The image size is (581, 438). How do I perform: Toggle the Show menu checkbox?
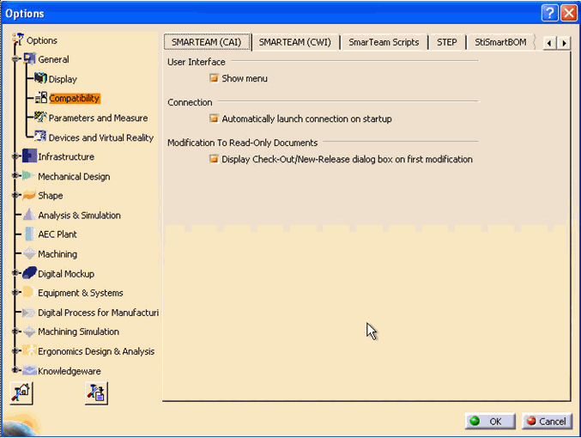point(215,78)
